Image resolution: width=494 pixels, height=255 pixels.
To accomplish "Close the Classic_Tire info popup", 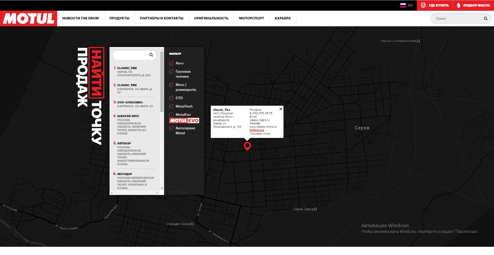I will click(281, 109).
